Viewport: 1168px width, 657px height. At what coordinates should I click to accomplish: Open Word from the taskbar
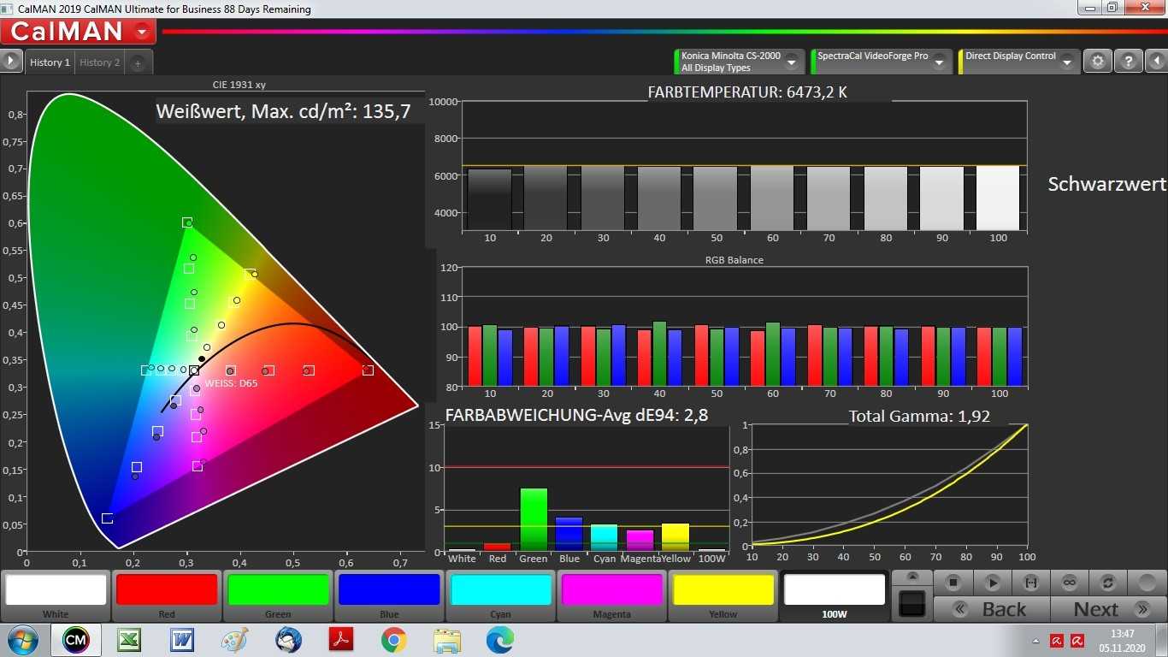pos(182,640)
